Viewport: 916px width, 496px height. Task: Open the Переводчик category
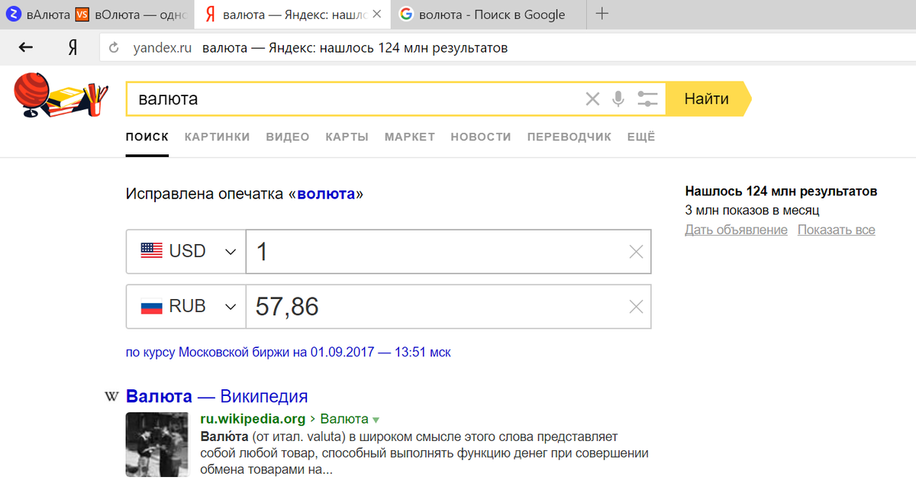[x=569, y=137]
